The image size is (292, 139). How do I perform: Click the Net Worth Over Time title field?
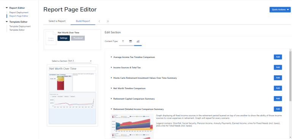tap(72, 69)
